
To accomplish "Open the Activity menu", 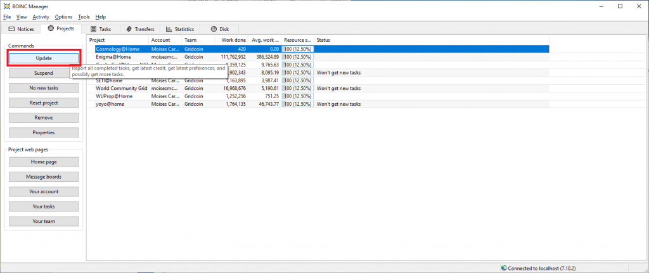I will point(41,16).
